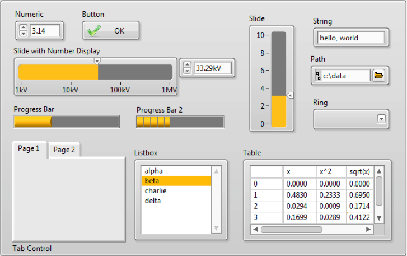The image size is (407, 256).
Task: Open the Ring dropdown menu
Action: click(x=381, y=119)
